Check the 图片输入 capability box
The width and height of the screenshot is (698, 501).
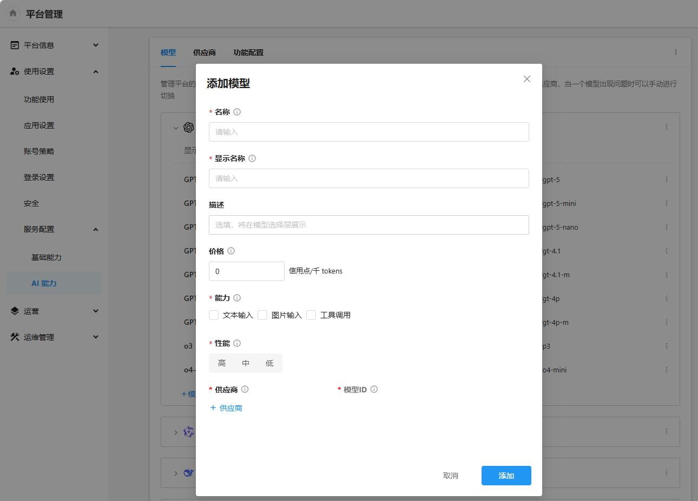[x=262, y=315]
